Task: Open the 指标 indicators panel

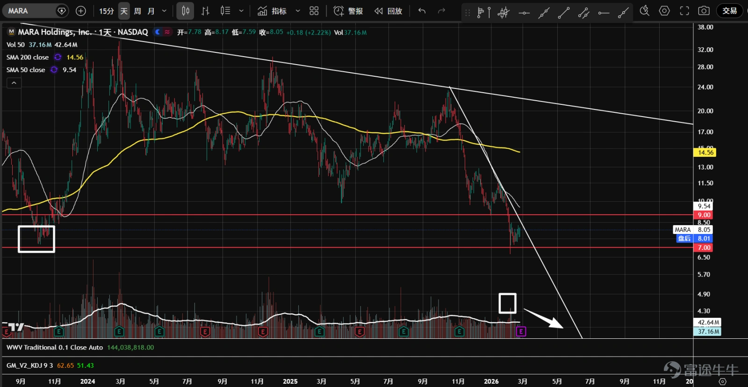Action: pos(272,11)
